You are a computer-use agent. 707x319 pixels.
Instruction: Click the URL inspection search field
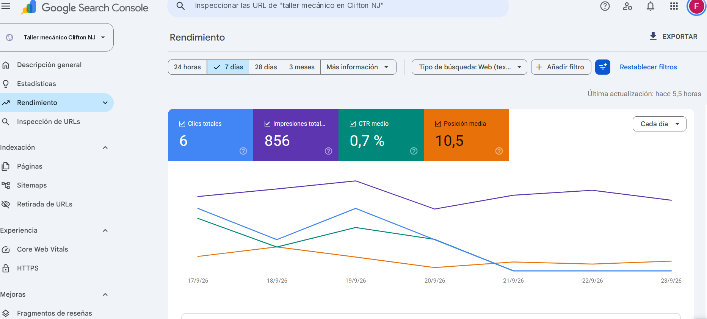point(338,6)
